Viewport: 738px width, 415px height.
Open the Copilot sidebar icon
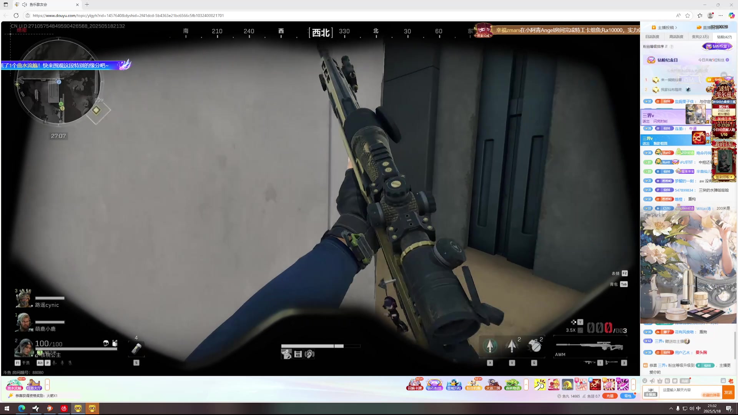731,15
